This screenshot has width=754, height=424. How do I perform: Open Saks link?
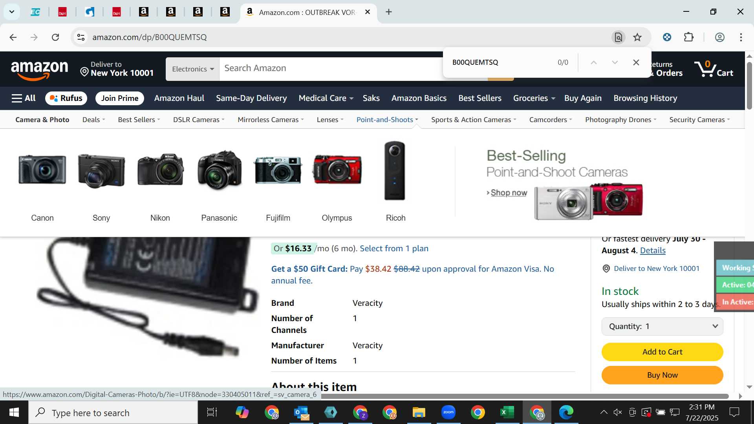pos(371,98)
